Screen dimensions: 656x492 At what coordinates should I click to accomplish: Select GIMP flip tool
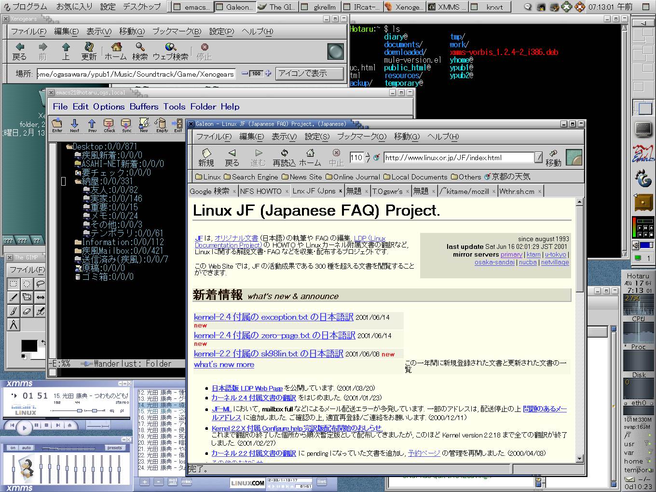pos(41,298)
